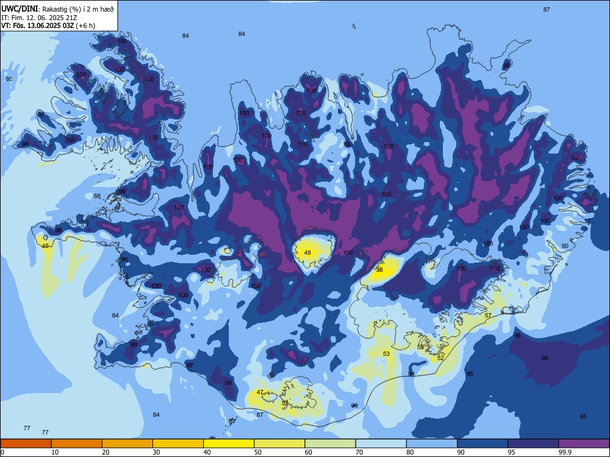This screenshot has height=457, width=610.
Task: Click the orange 10–20 legend swatch
Action: point(77,444)
